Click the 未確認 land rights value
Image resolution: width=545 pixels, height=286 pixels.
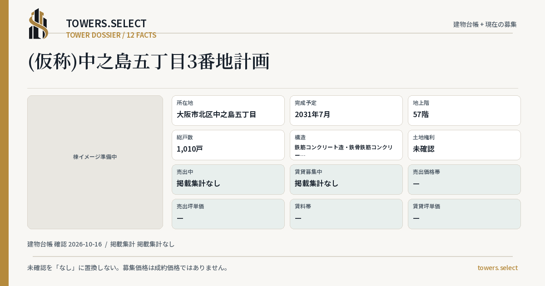(x=424, y=149)
